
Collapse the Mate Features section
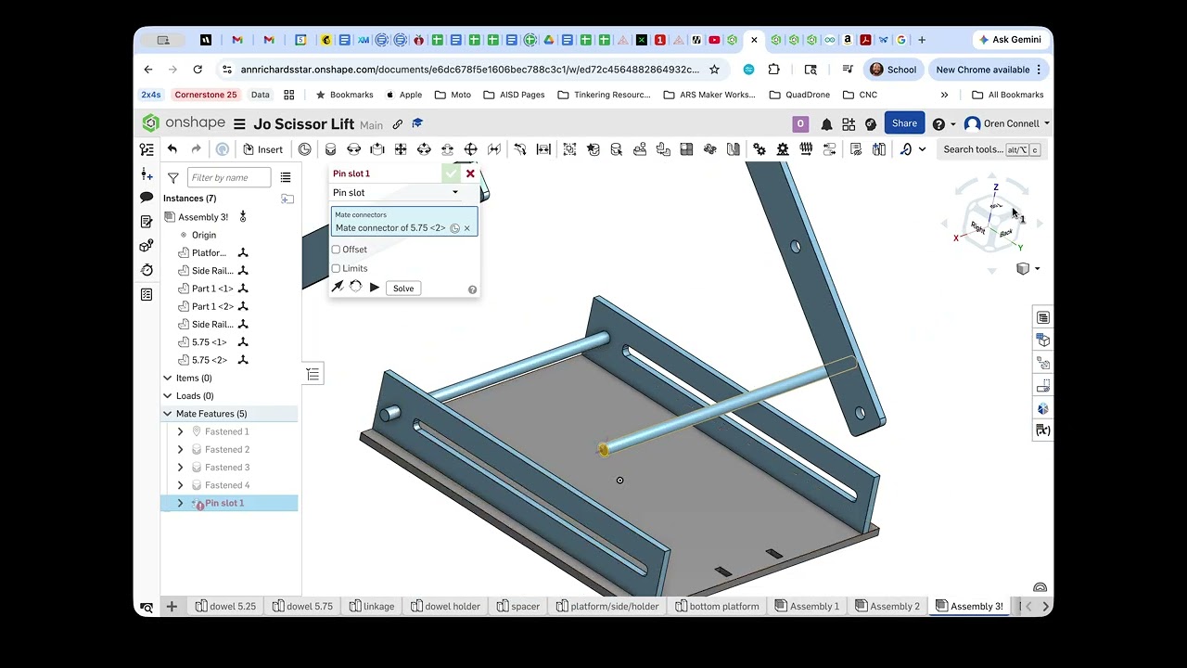pyautogui.click(x=168, y=414)
